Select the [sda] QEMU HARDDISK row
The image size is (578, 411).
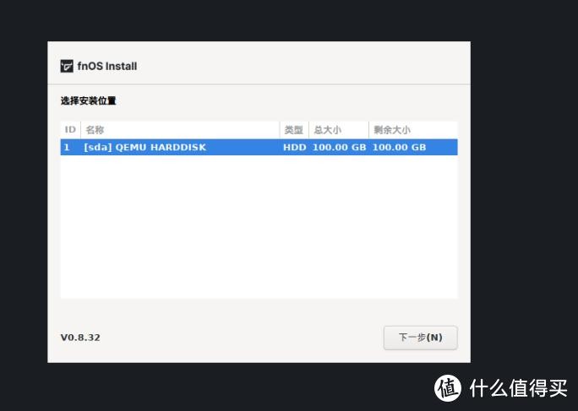pyautogui.click(x=259, y=148)
